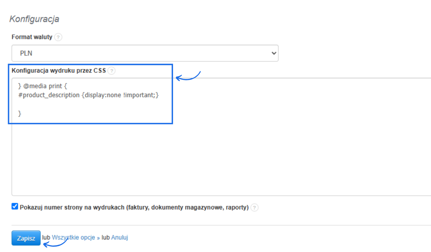Click the chevron arrow of the currency select

click(273, 53)
